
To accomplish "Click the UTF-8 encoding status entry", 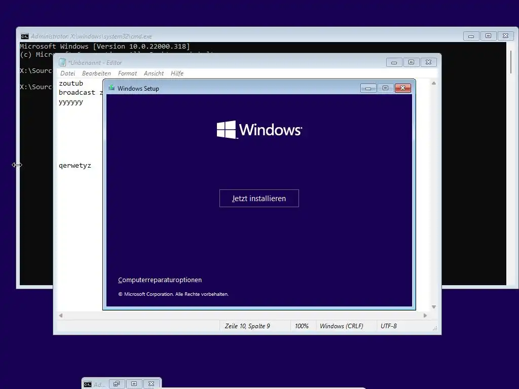I will point(389,326).
